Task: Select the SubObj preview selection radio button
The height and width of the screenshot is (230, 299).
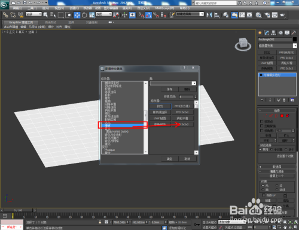Action: click(271, 149)
